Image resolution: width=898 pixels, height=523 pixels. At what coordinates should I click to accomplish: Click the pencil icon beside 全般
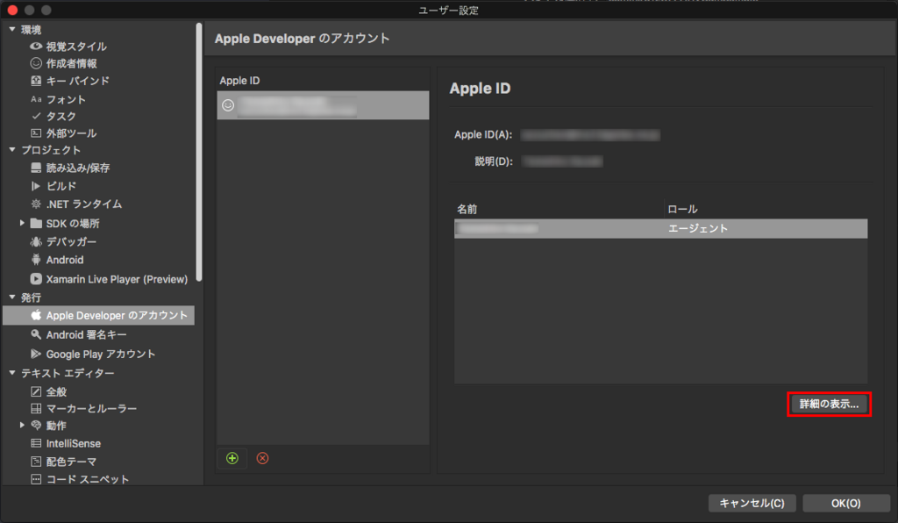click(35, 391)
